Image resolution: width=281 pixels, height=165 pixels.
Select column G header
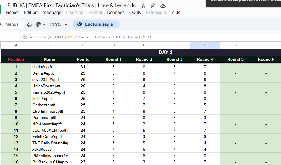(205, 45)
